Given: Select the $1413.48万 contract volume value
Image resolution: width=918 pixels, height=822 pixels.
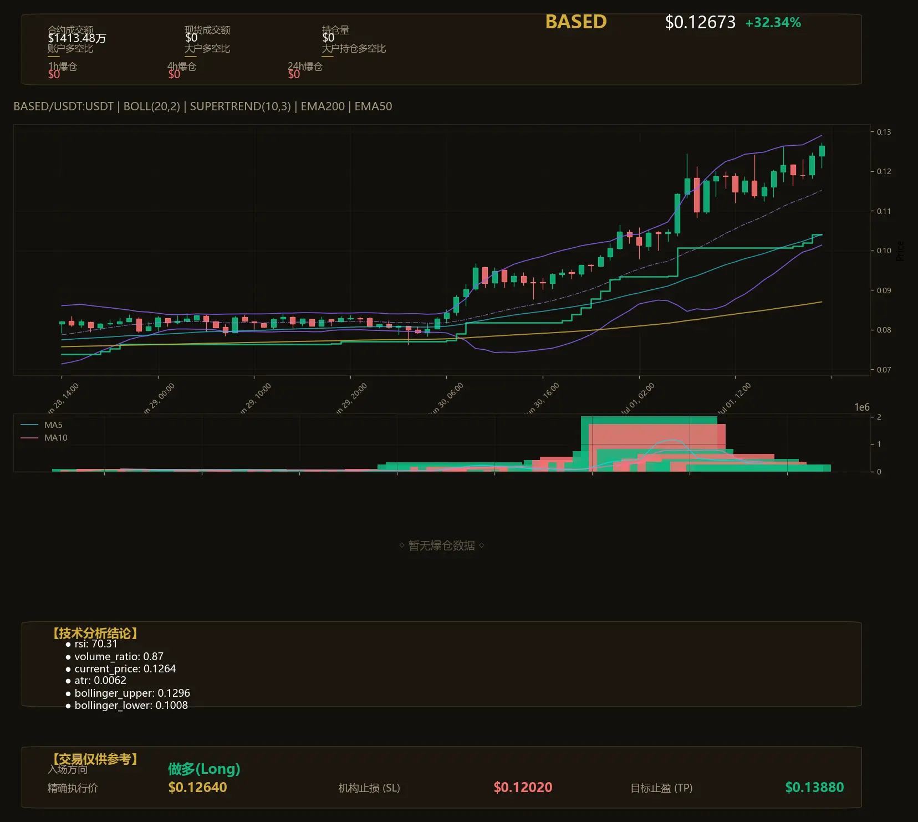Looking at the screenshot, I should [77, 38].
